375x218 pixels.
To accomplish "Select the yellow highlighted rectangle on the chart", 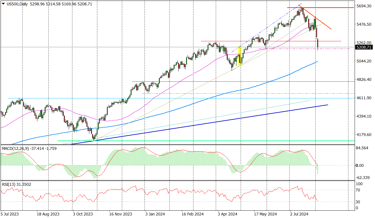I will click(240, 56).
